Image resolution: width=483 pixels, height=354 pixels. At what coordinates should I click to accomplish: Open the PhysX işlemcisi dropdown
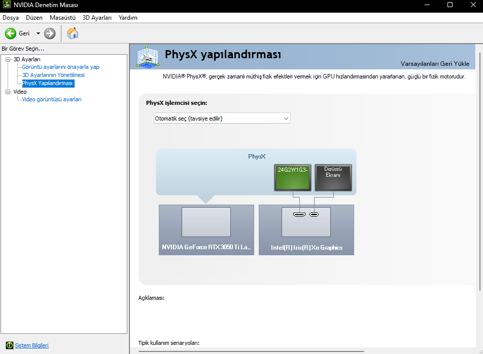click(222, 119)
